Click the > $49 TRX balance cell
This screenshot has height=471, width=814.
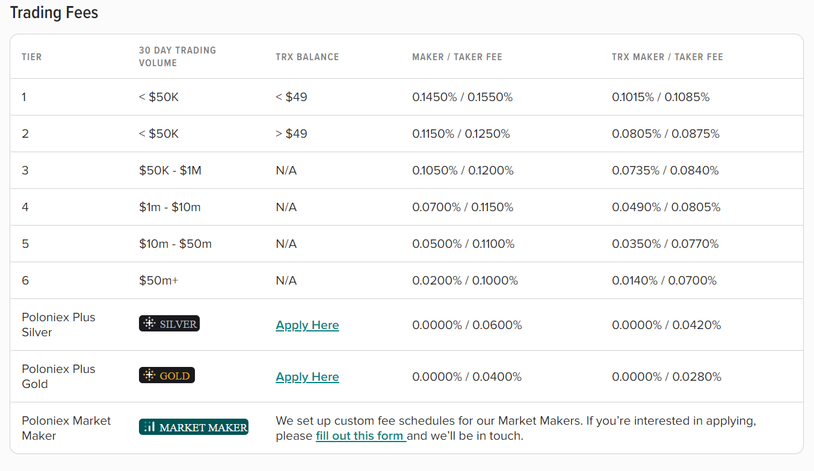(x=291, y=134)
